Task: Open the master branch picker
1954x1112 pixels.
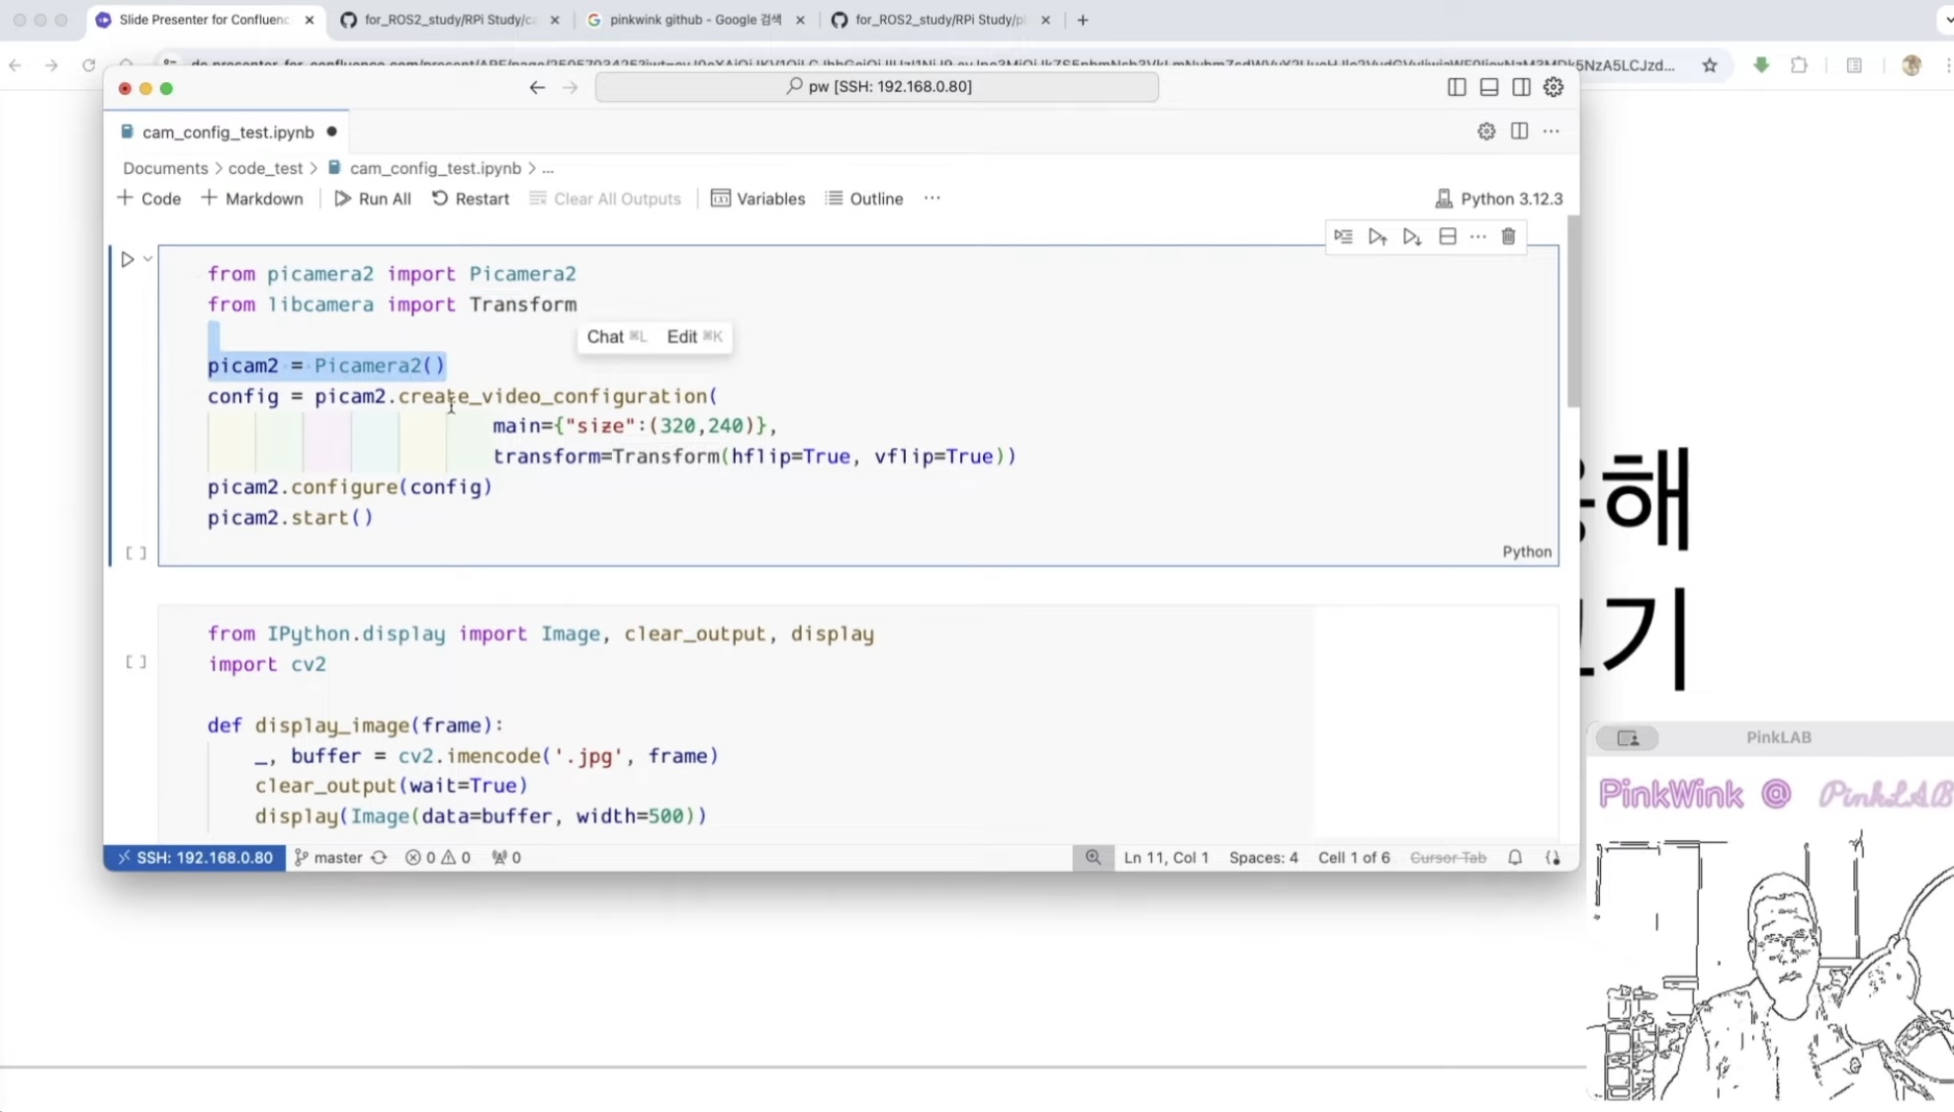Action: pos(328,857)
